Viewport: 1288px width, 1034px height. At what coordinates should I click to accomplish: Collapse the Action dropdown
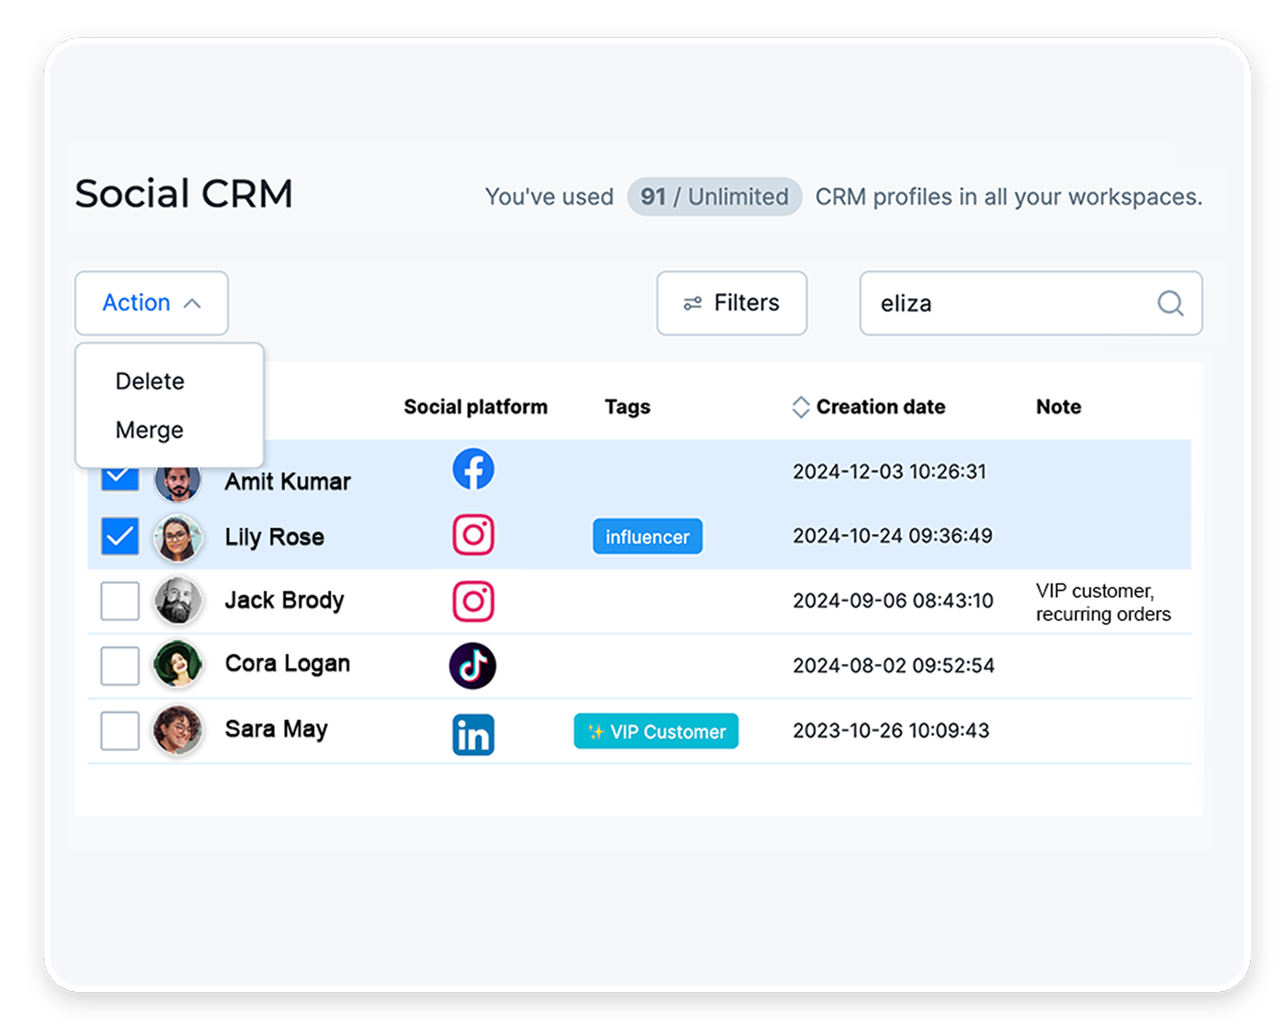click(x=151, y=303)
